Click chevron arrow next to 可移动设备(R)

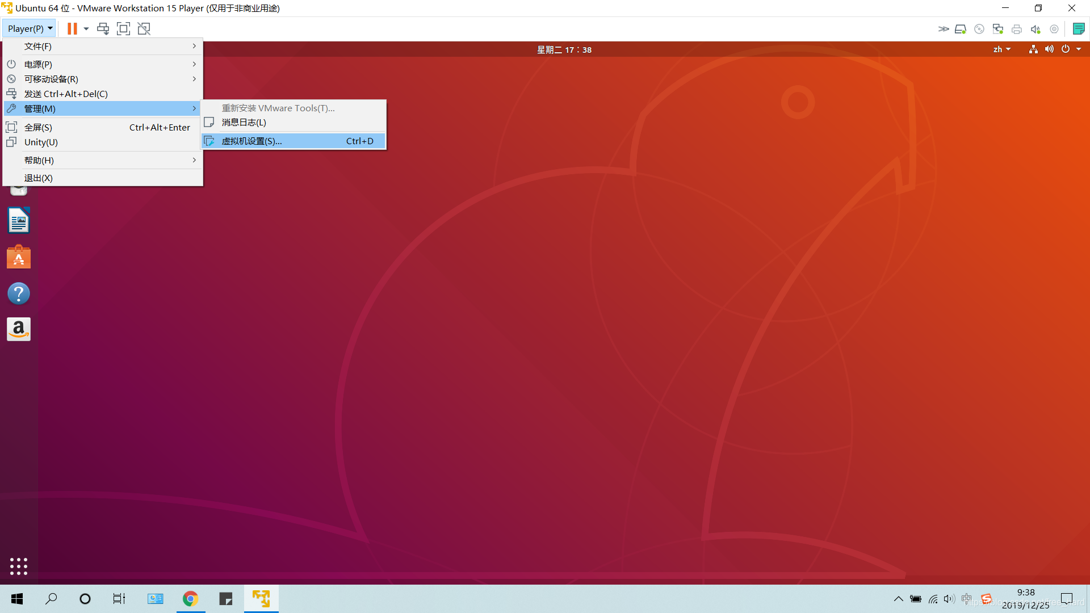click(194, 79)
